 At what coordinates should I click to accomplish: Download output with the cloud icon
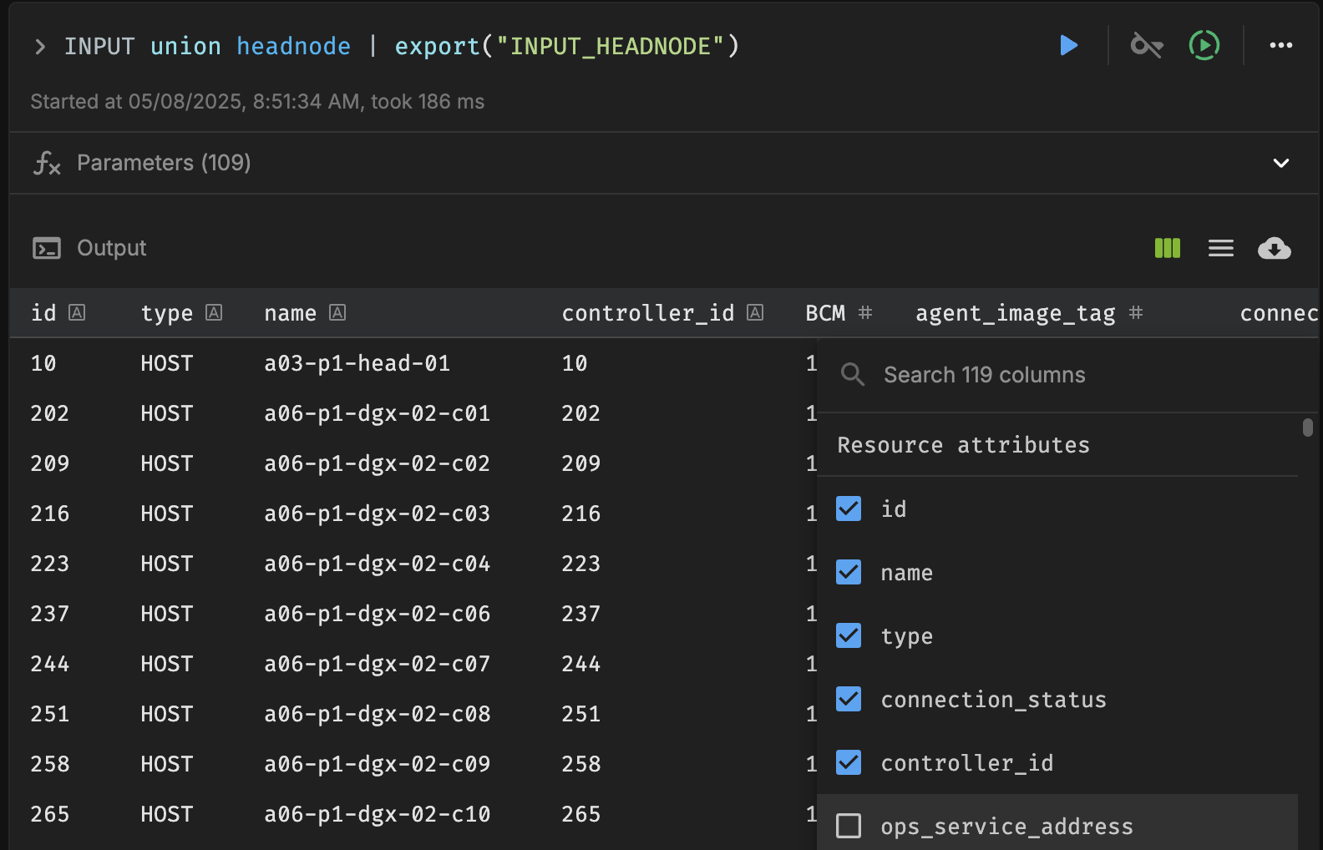[1275, 248]
